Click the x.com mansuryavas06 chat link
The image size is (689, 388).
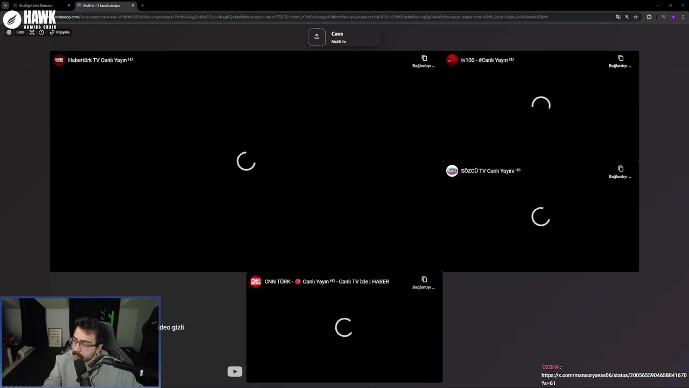(614, 379)
